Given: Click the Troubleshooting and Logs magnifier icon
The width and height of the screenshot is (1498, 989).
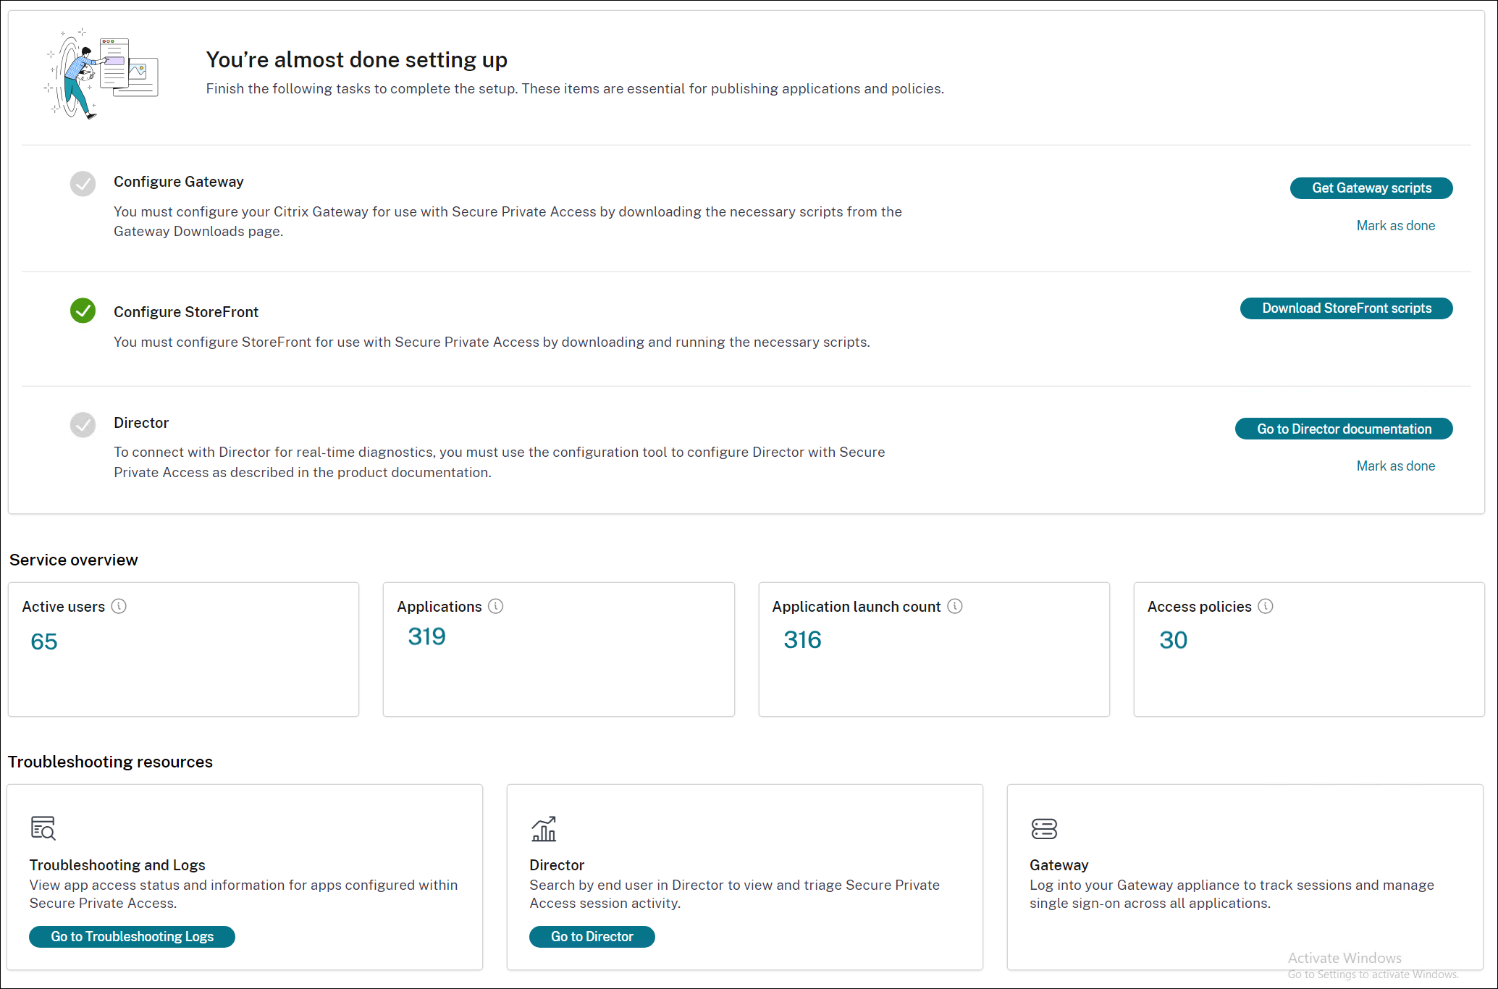Looking at the screenshot, I should click(43, 828).
